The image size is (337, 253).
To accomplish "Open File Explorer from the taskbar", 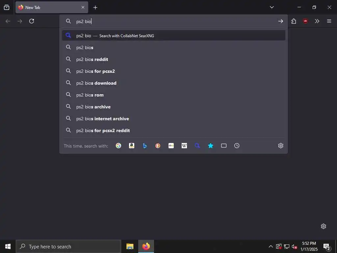I will (130, 246).
